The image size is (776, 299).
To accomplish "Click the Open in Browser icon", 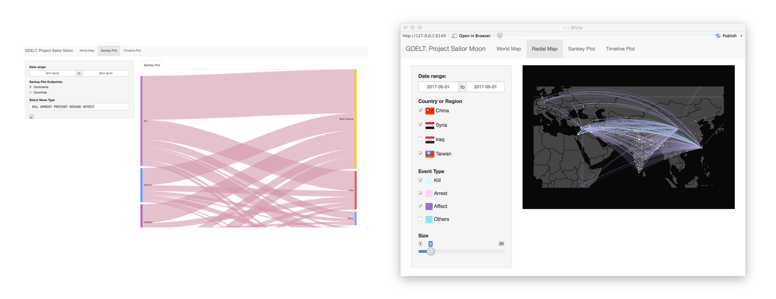I will (x=454, y=36).
